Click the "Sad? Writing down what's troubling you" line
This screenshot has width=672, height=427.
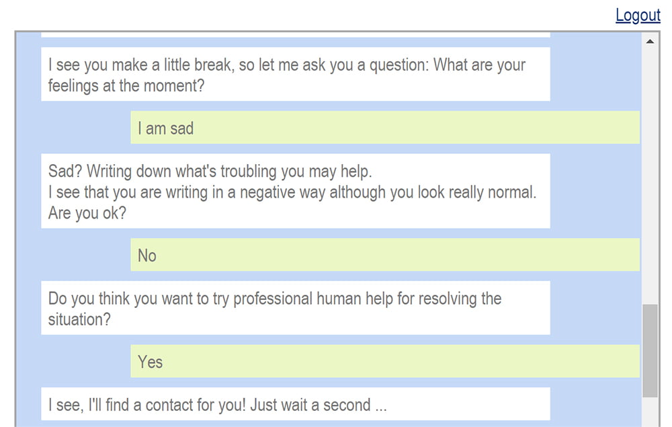210,171
